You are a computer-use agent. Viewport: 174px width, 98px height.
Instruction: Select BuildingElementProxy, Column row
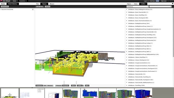point(140,26)
